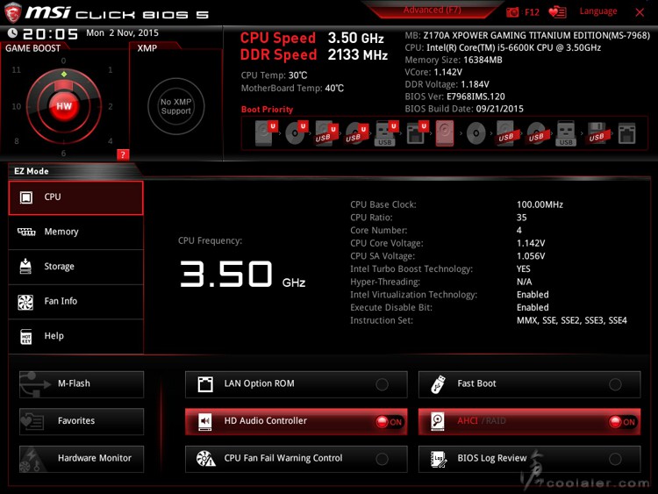Screen dimensions: 658x494
Task: Click the MotherBoard Temp 40°C reading
Action: point(334,88)
